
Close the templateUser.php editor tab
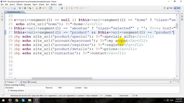pos(22,12)
